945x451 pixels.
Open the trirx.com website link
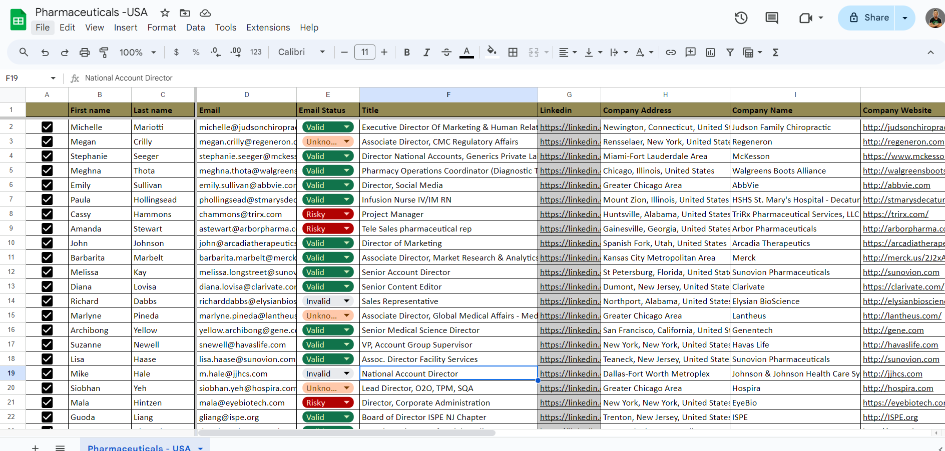coord(895,214)
